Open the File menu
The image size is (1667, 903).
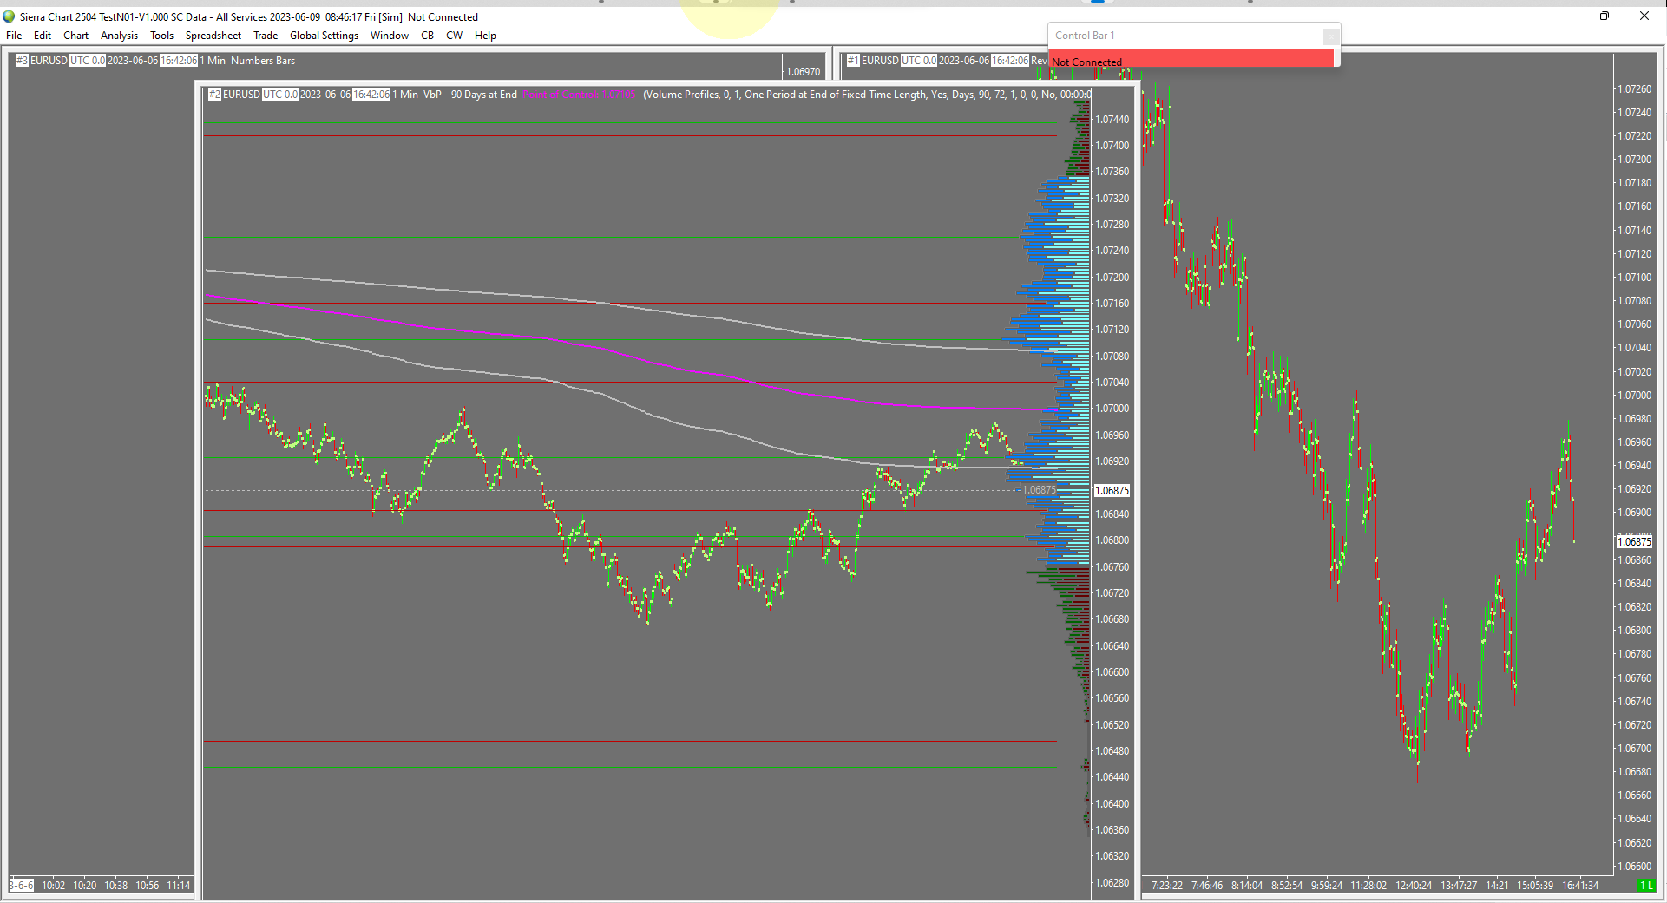click(x=14, y=36)
